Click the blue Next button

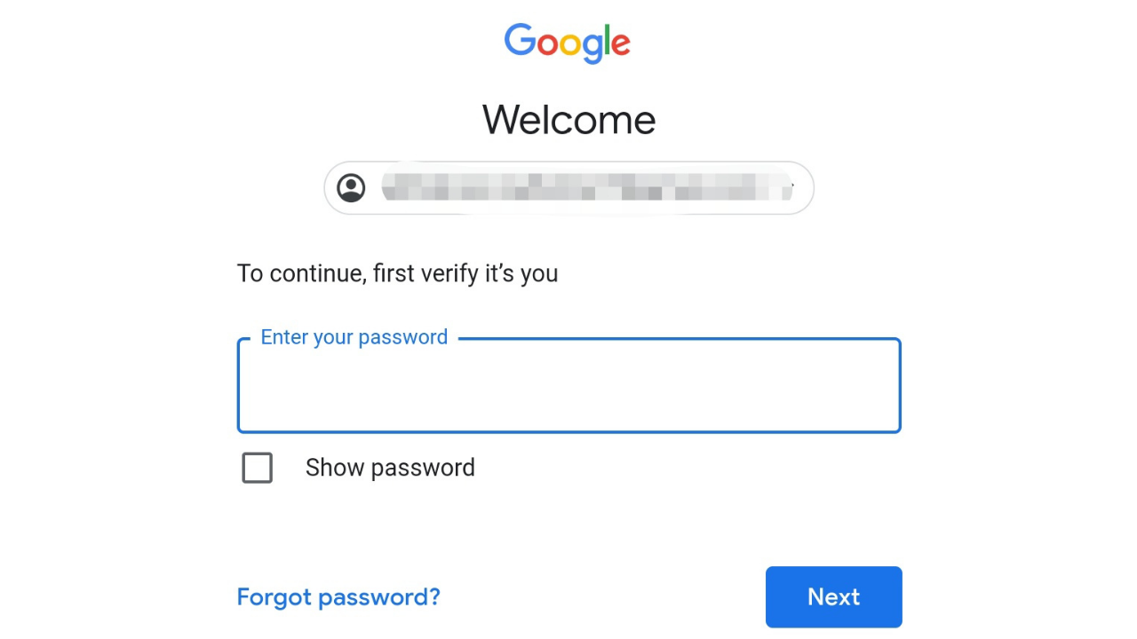coord(834,597)
